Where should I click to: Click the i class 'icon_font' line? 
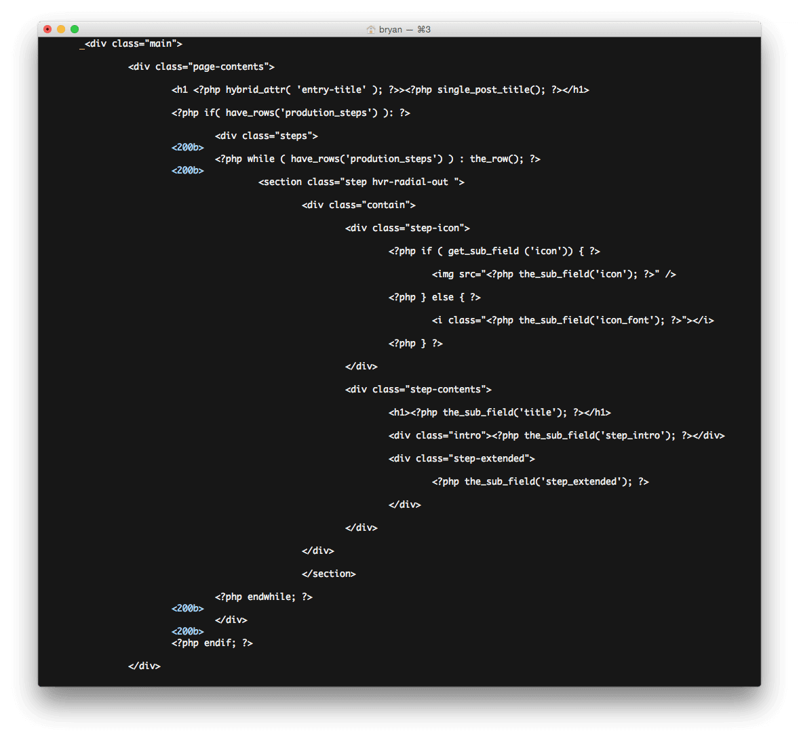coord(572,320)
